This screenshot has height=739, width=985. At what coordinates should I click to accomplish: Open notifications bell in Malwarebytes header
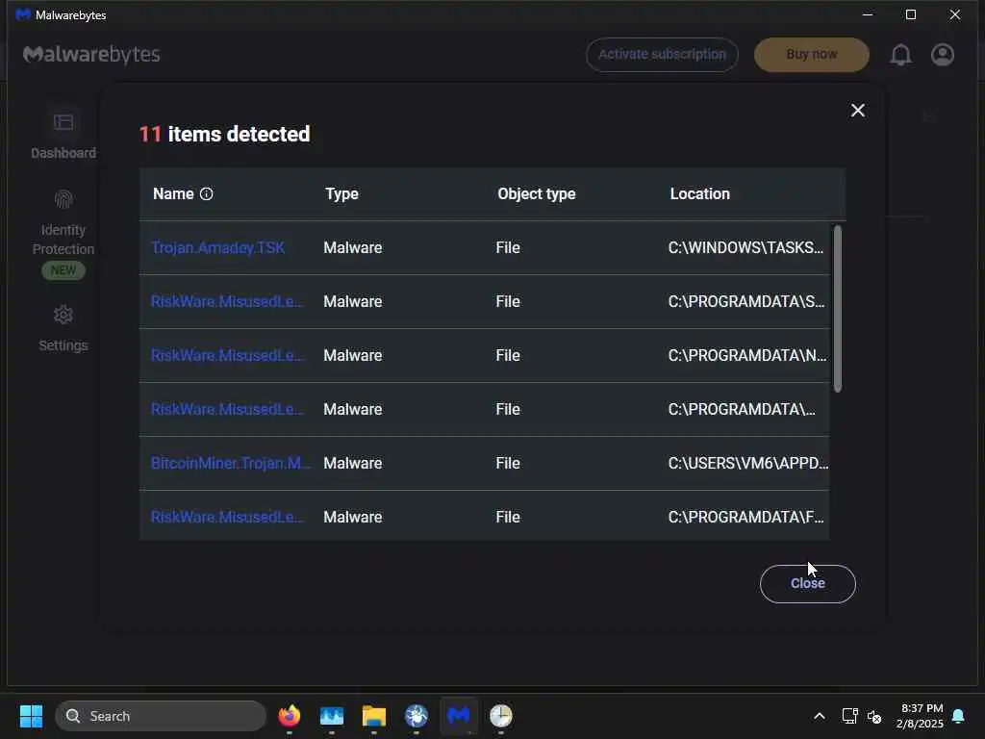click(900, 55)
